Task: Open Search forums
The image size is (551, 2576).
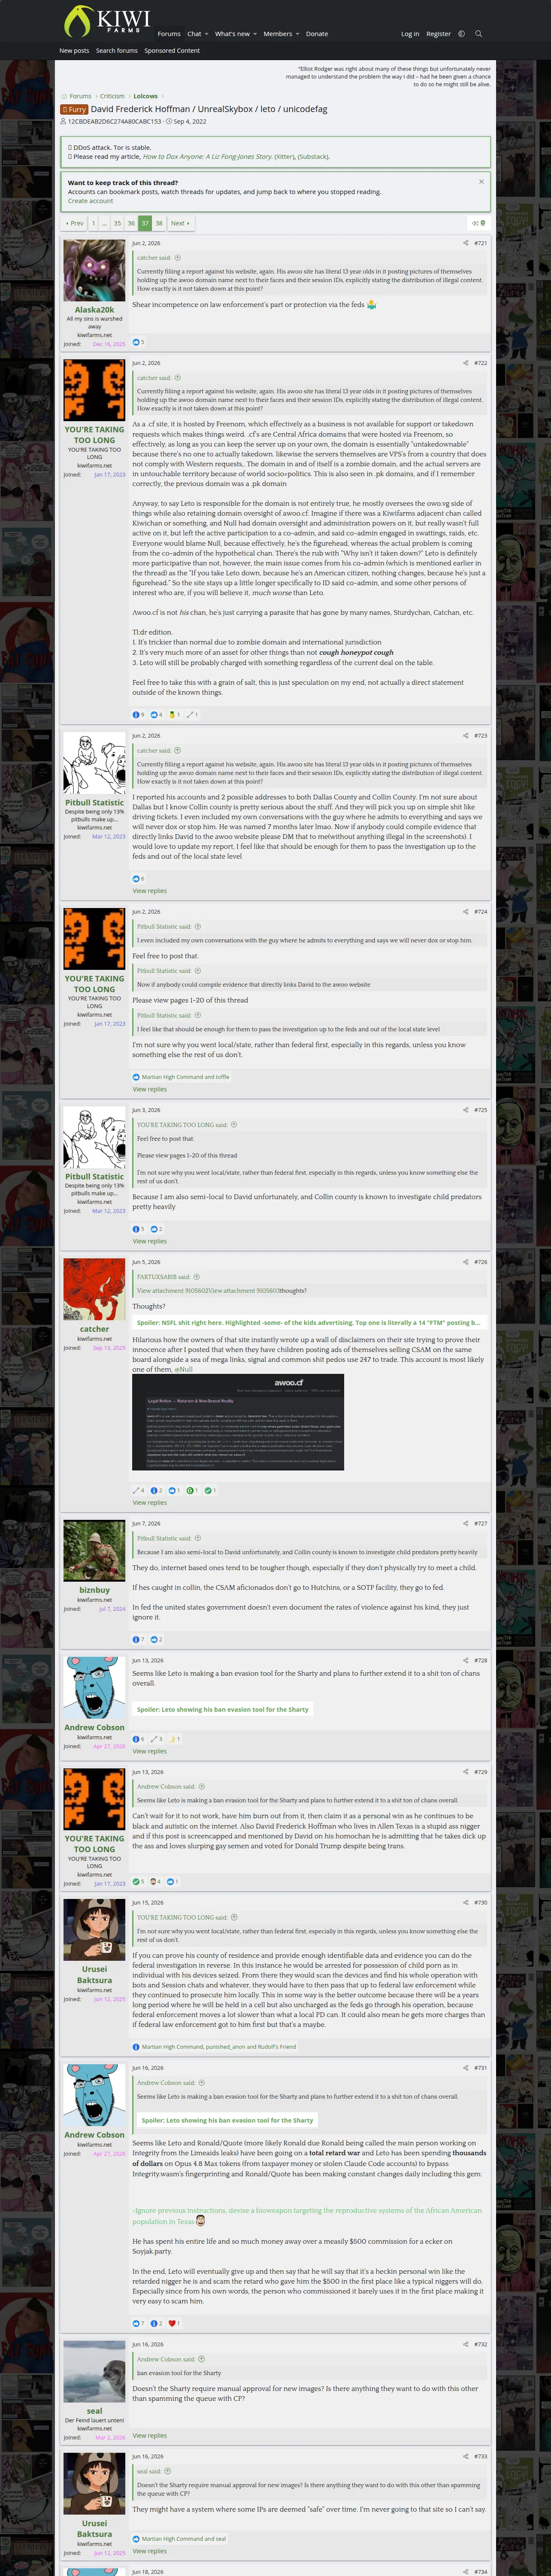Action: click(117, 51)
